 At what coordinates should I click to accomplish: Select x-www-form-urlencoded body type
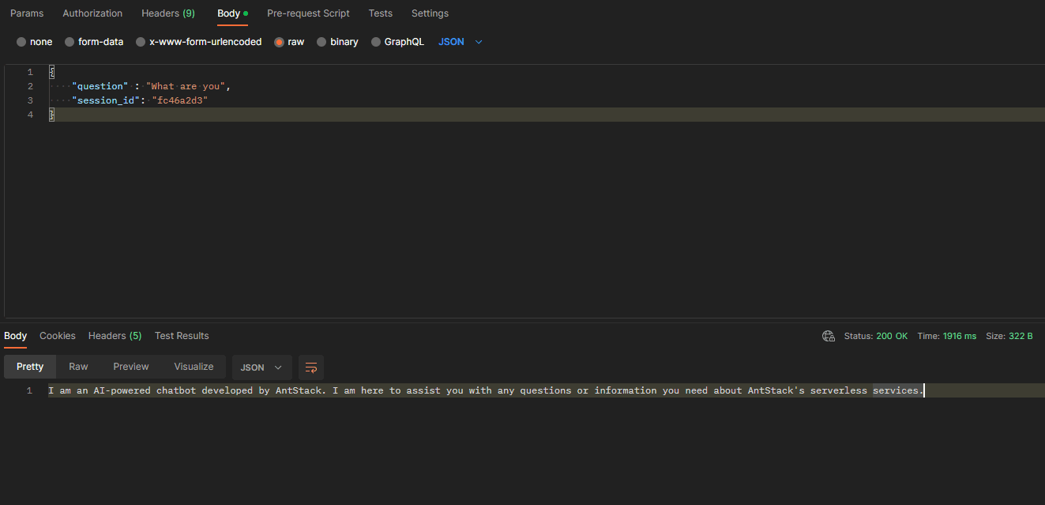(198, 42)
